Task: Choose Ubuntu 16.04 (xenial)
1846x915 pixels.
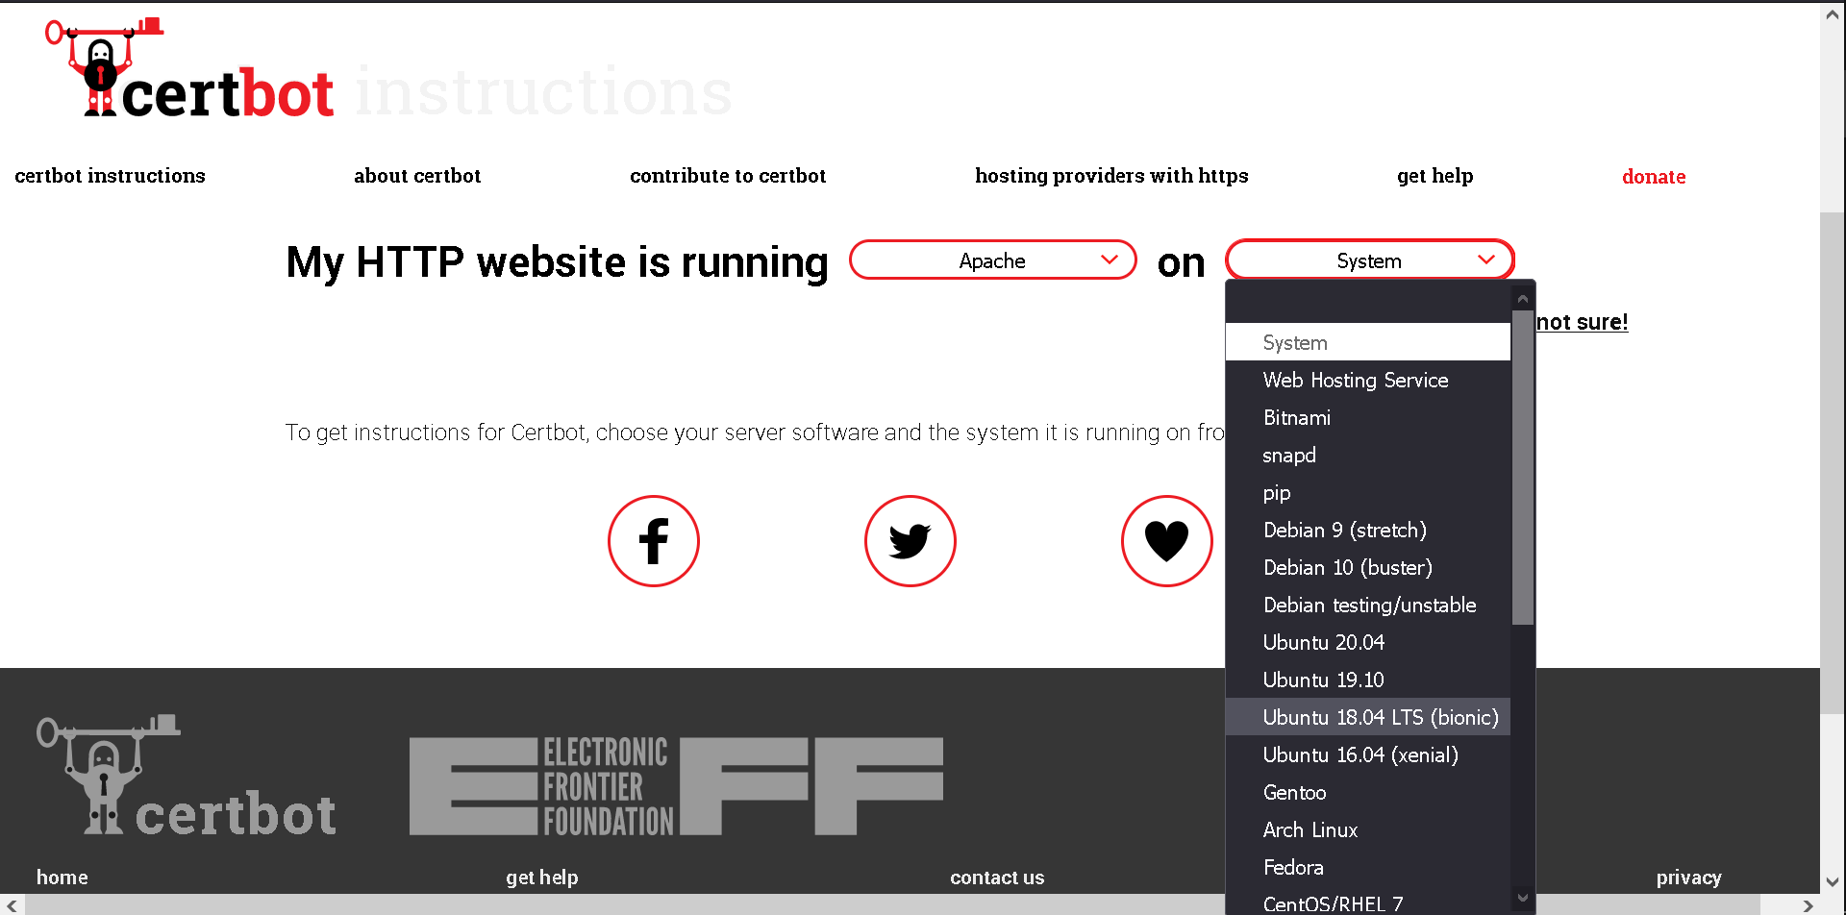Action: pyautogui.click(x=1368, y=755)
